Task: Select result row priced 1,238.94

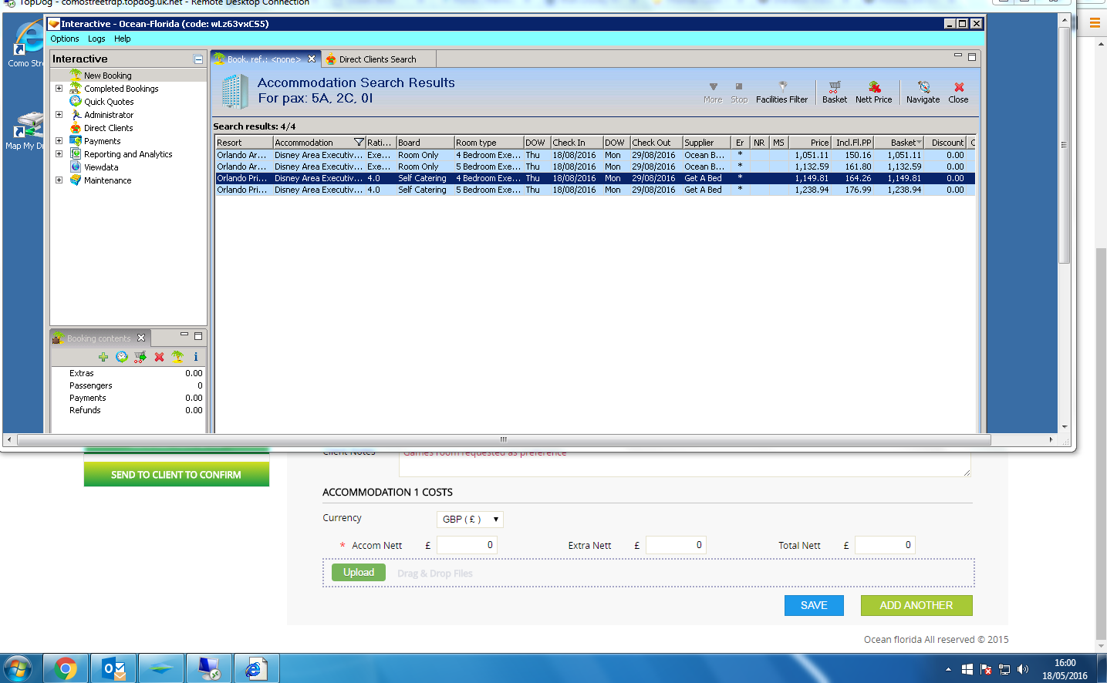Action: [595, 190]
